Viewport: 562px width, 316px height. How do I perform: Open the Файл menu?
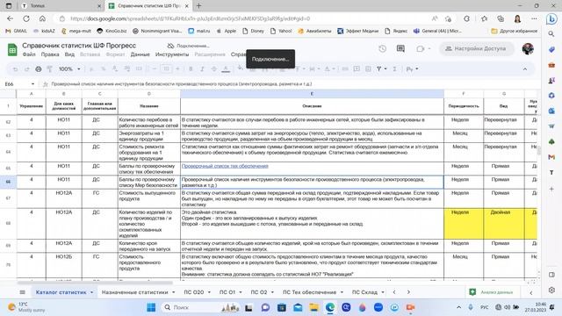click(29, 54)
